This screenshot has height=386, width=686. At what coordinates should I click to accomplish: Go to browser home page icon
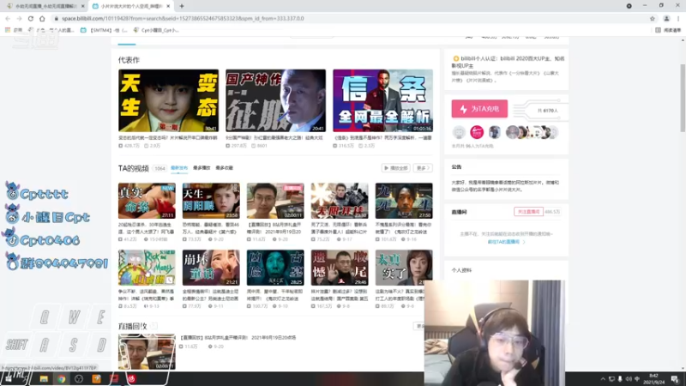[42, 18]
